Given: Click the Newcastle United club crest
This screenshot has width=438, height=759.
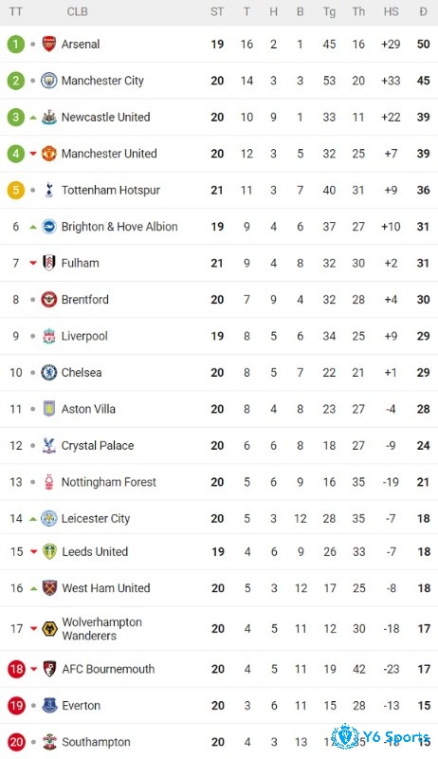Looking at the screenshot, I should click(49, 117).
